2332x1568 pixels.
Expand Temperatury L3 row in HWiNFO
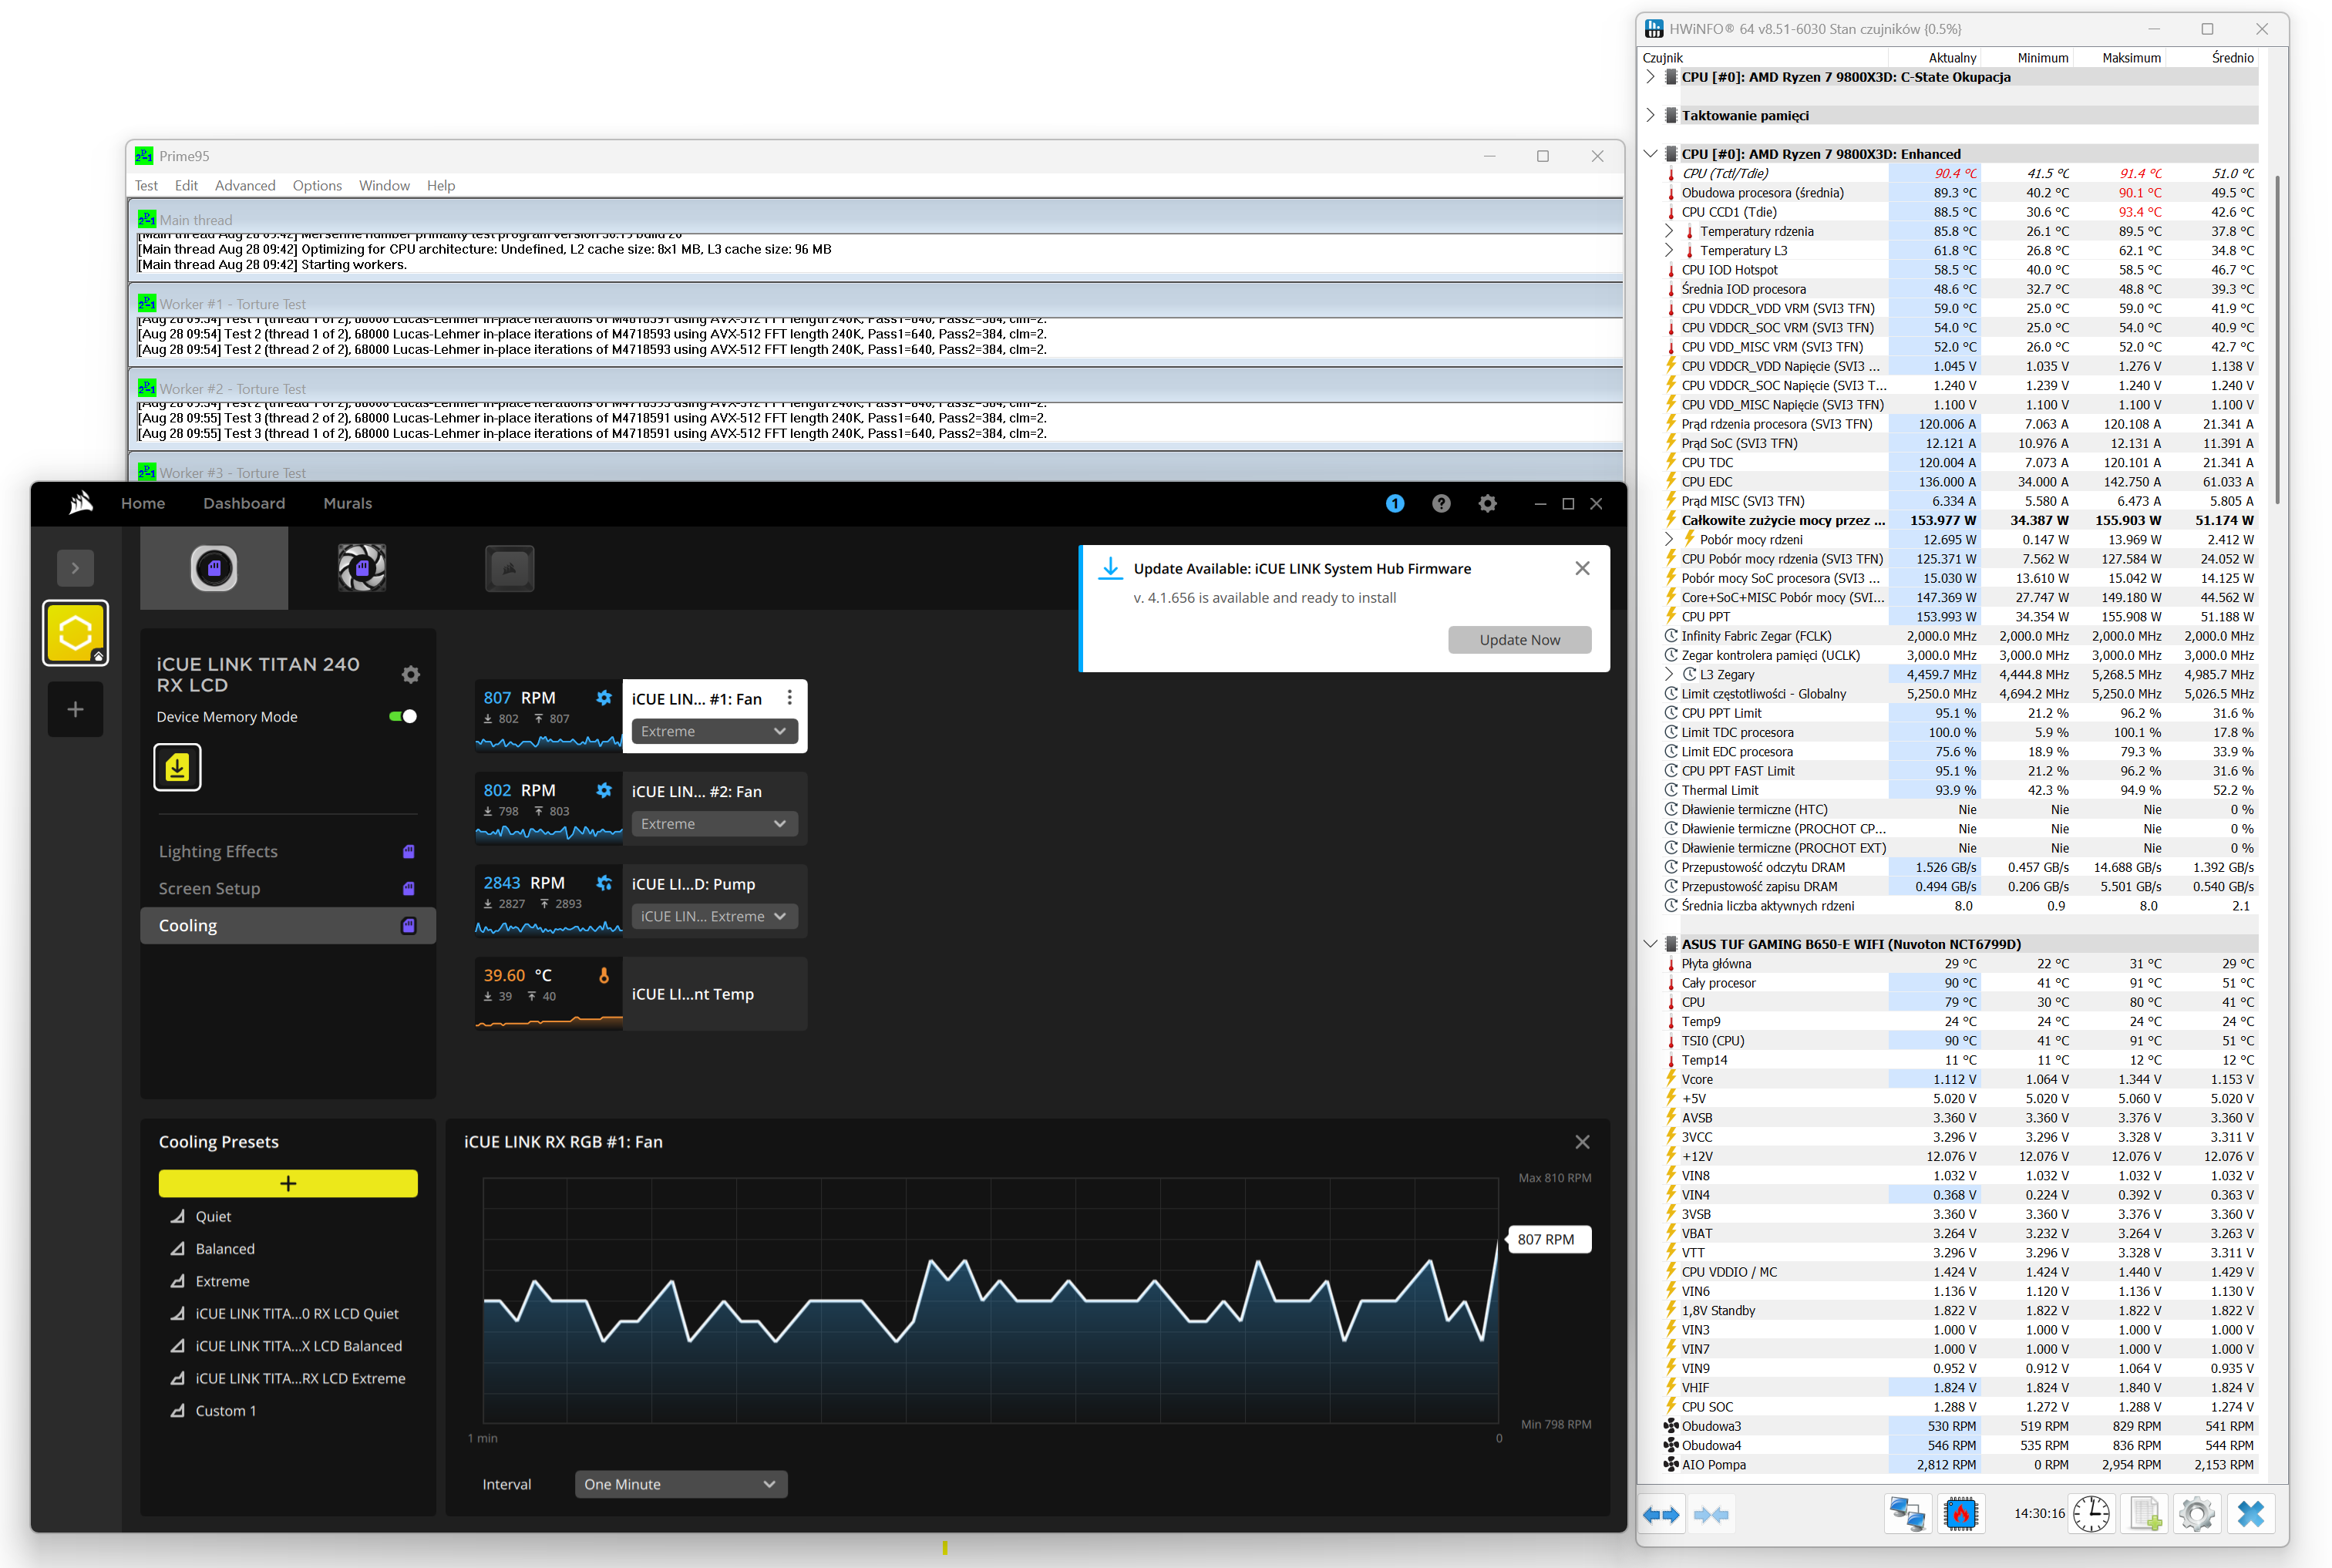click(x=1669, y=250)
